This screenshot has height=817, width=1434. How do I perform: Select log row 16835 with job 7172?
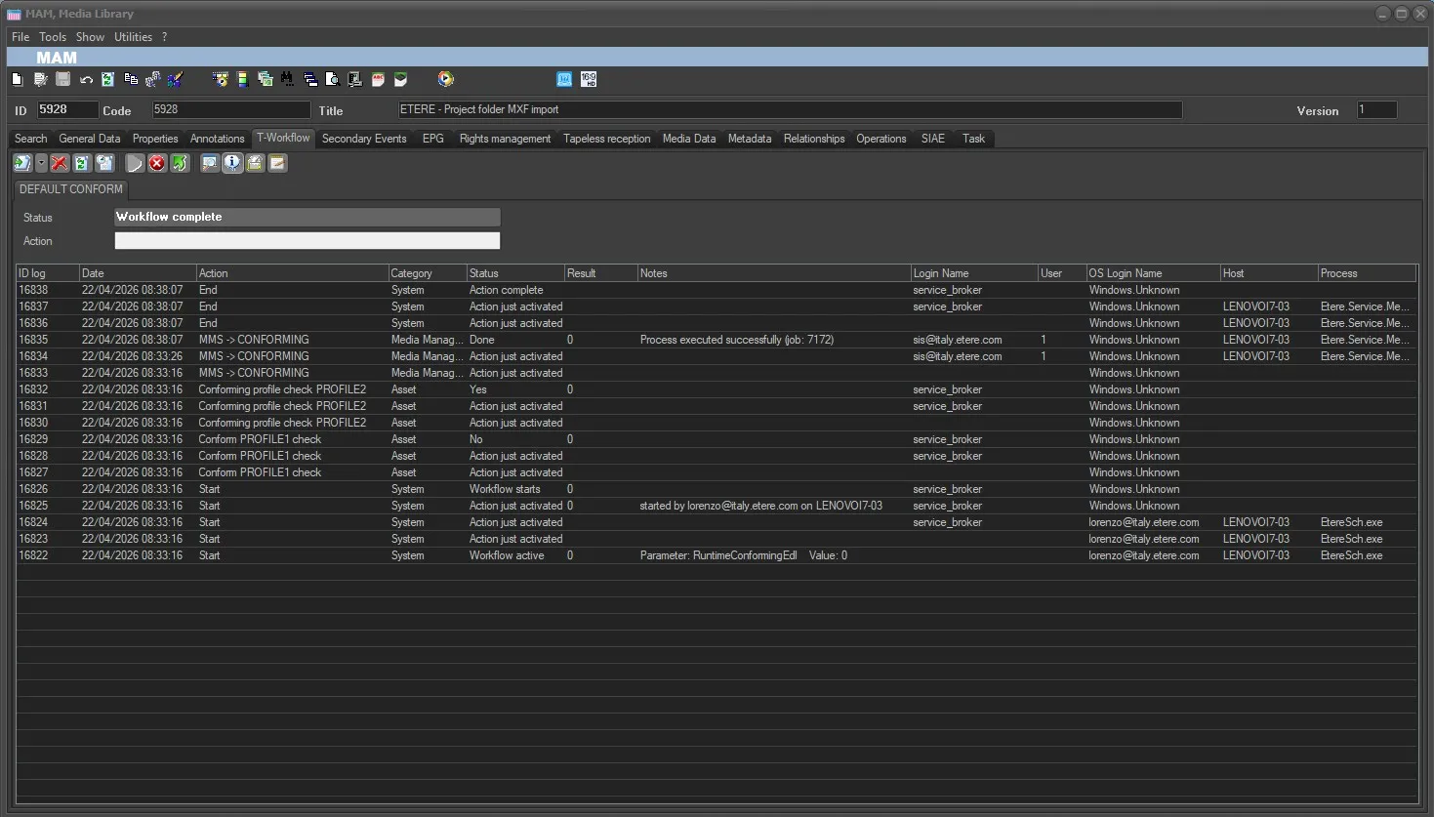coord(717,340)
